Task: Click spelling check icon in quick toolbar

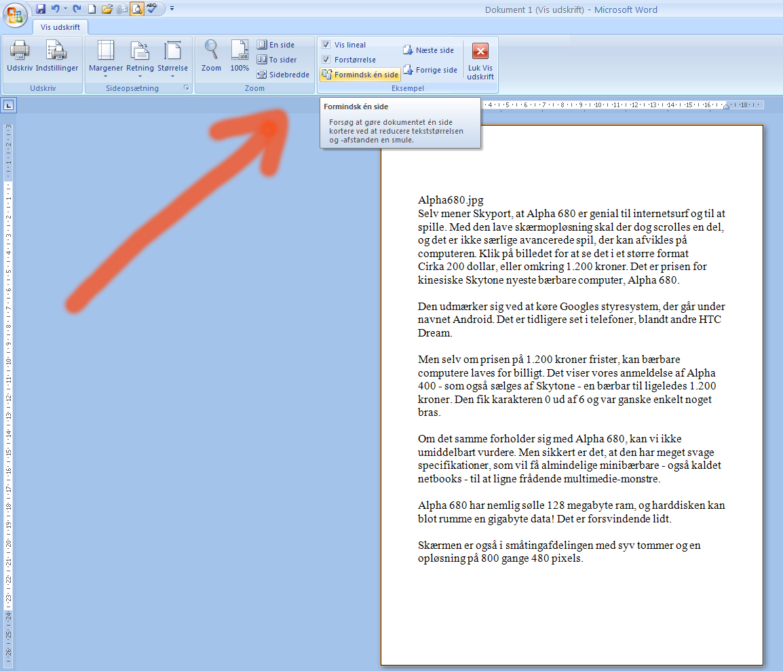Action: click(151, 9)
